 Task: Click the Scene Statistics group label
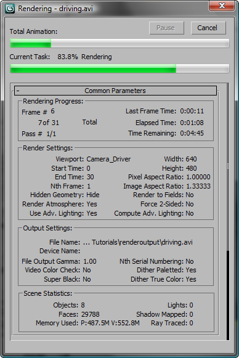point(47,293)
